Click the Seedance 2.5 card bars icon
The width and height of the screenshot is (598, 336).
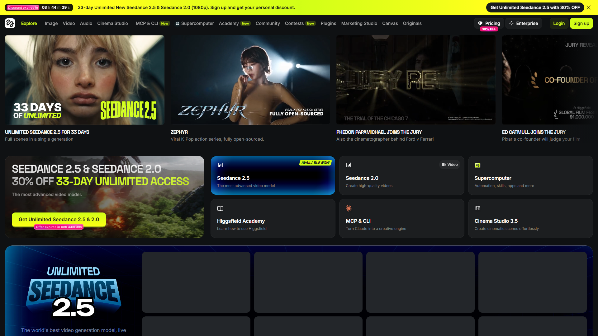click(x=220, y=165)
